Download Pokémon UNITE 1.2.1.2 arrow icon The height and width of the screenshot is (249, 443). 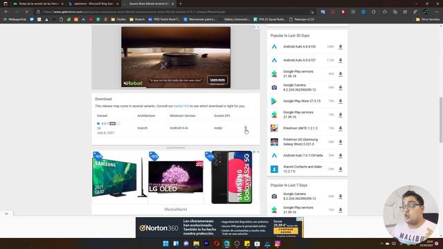pyautogui.click(x=341, y=129)
